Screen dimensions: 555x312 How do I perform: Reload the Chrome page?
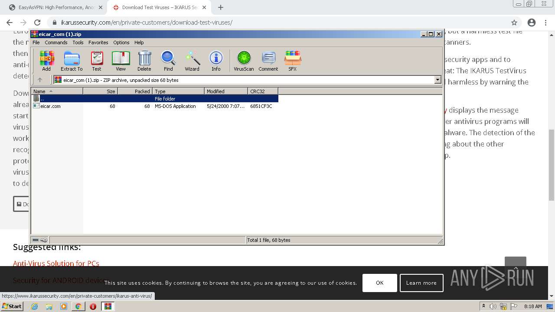37,23
